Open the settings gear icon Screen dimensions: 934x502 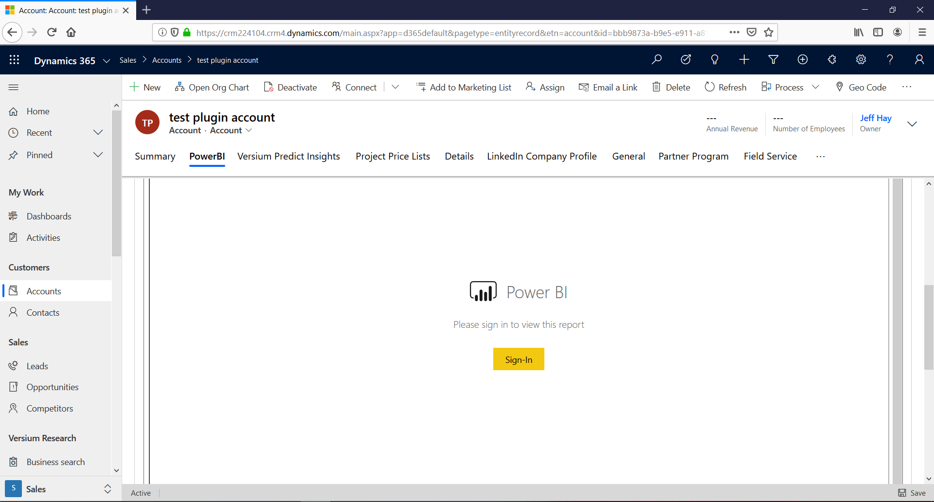coord(861,59)
